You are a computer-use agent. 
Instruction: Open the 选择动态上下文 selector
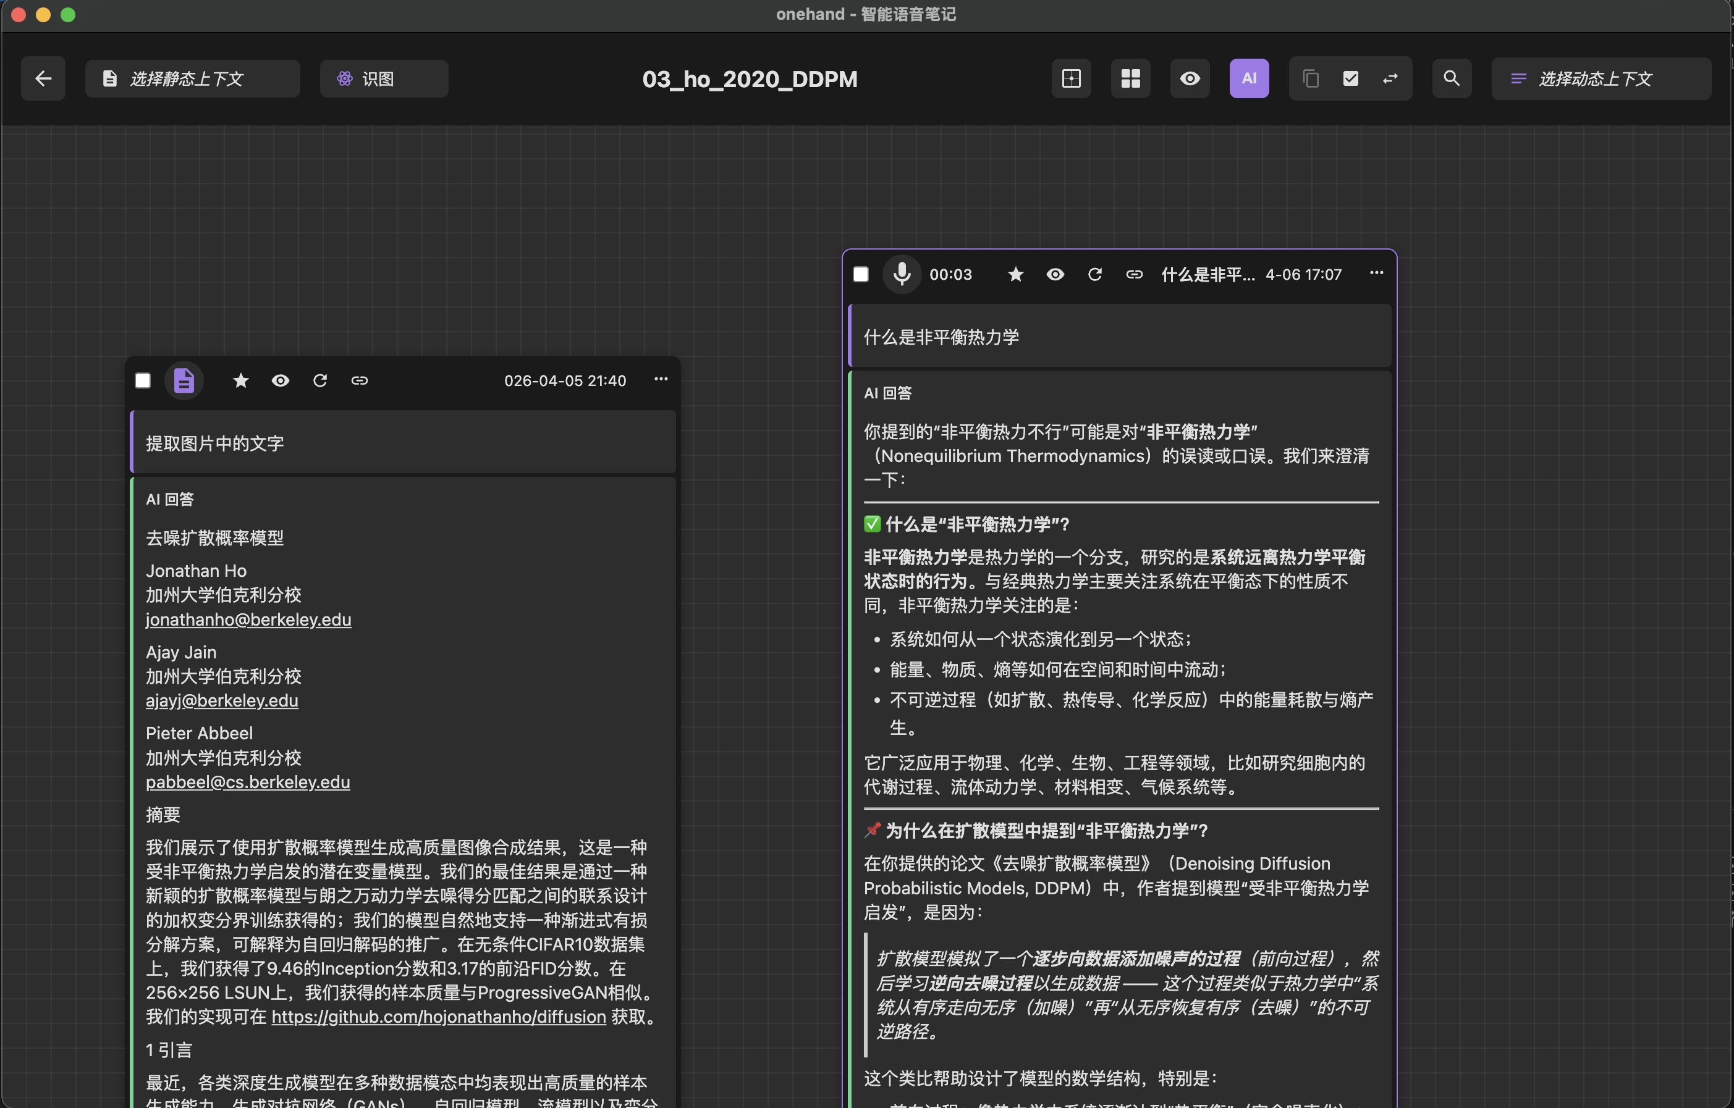coord(1602,78)
